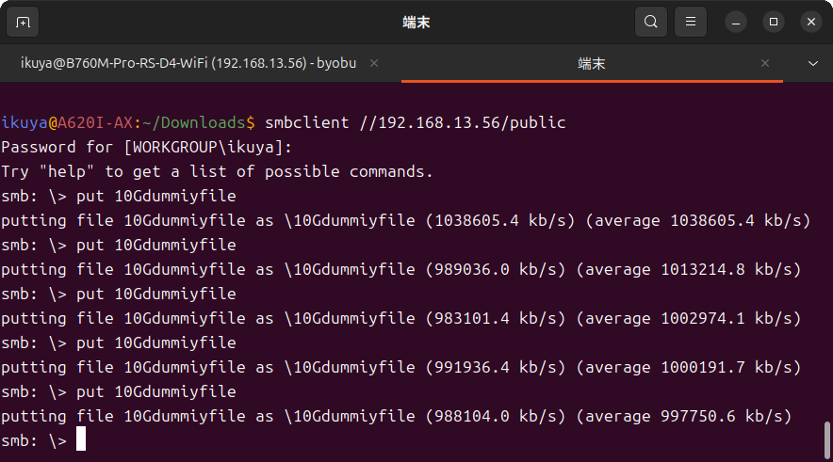Click the 983101.4 kb/s speed value
833x462 pixels.
[496, 318]
